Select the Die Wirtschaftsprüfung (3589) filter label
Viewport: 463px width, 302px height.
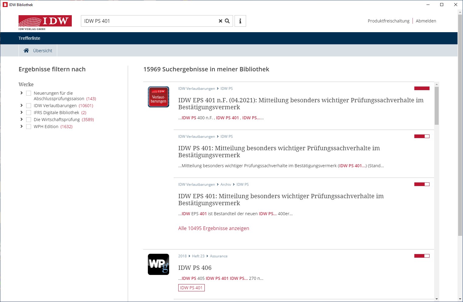click(64, 120)
